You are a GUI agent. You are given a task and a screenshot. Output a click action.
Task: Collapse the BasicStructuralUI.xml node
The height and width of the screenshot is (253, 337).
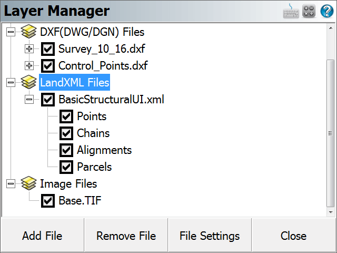pyautogui.click(x=29, y=100)
